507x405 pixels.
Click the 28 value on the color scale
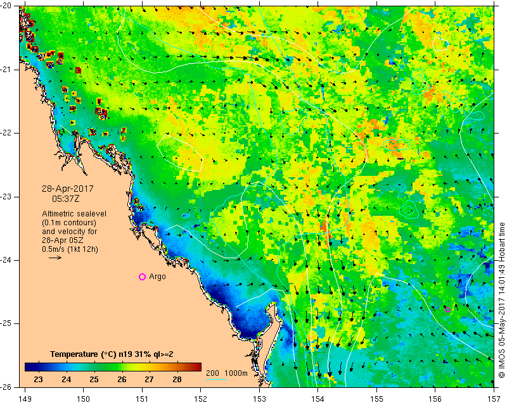pos(177,379)
